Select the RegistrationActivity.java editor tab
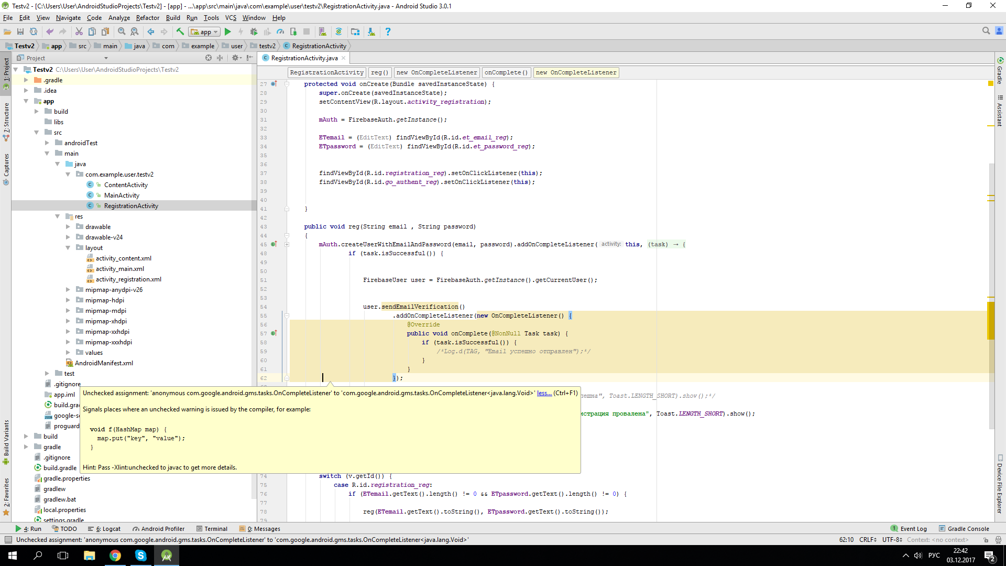 click(x=304, y=58)
